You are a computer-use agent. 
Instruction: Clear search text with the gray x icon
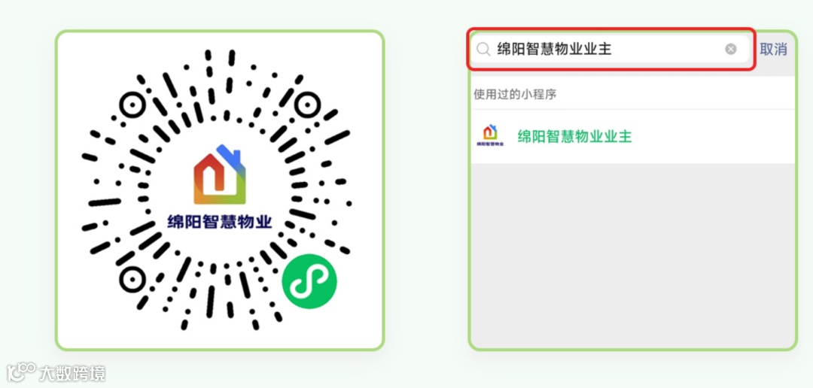[730, 49]
